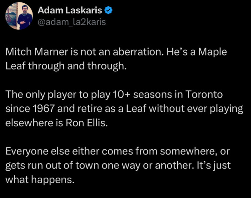Click the name "Ron Ellis" in the tweet
Screen dimensions: 251x198
tap(86, 123)
